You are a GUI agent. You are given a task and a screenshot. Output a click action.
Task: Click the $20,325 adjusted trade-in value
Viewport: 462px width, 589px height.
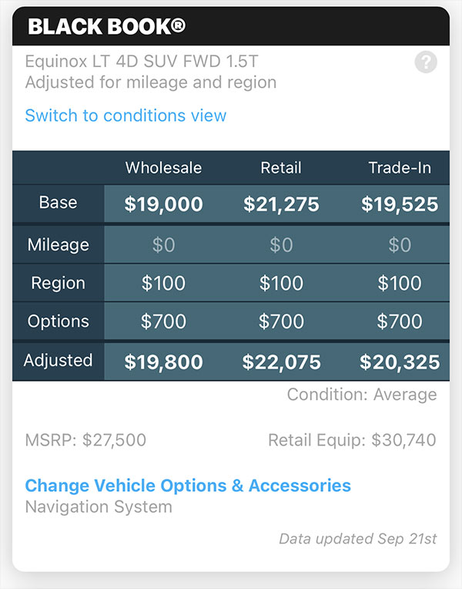click(x=400, y=362)
